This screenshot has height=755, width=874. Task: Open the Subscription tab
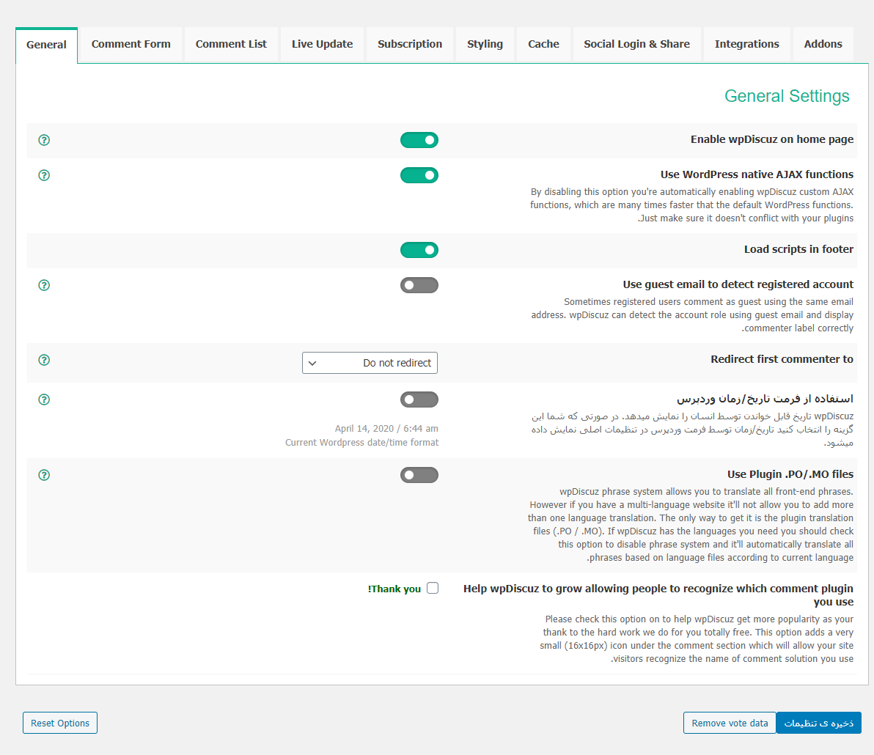point(410,44)
